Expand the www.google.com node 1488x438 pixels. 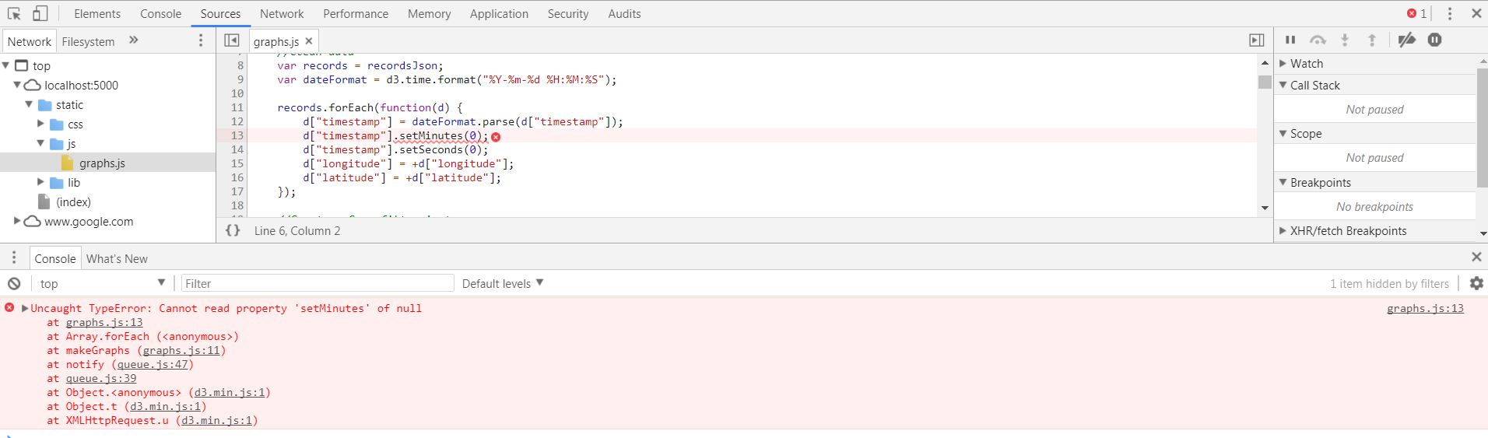(x=17, y=221)
